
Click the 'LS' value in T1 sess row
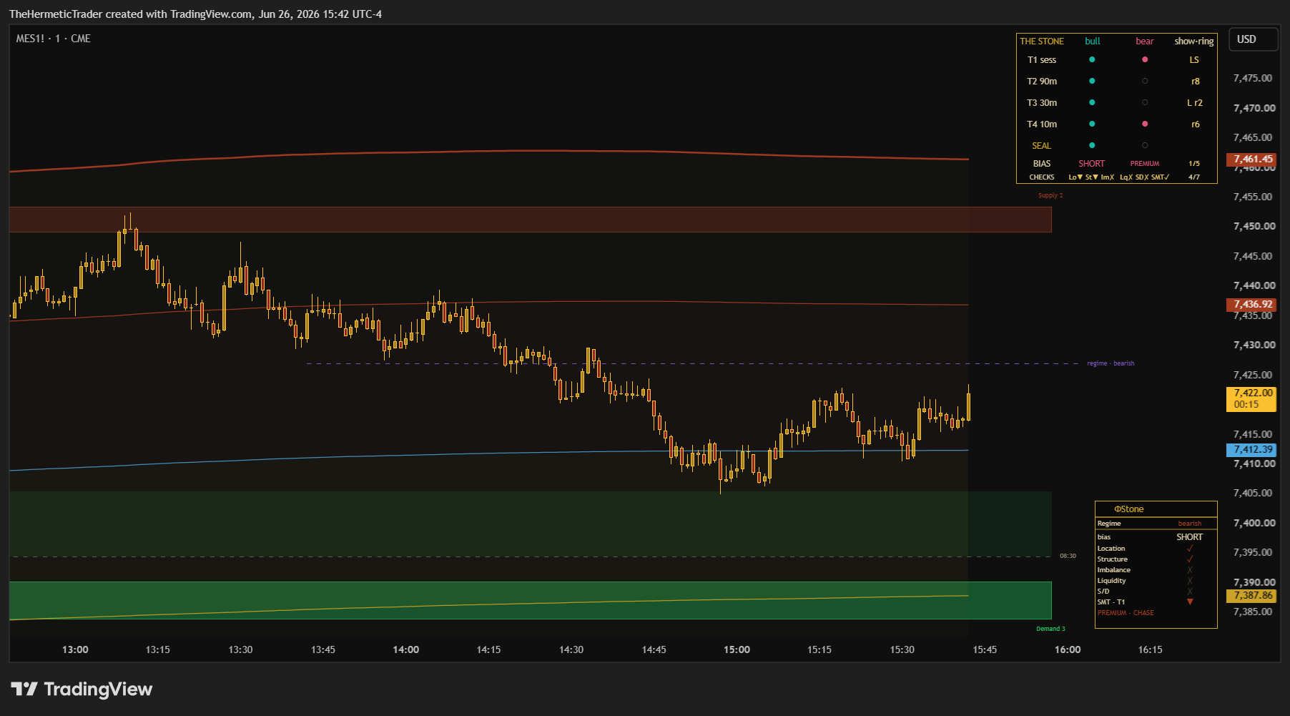pos(1194,60)
